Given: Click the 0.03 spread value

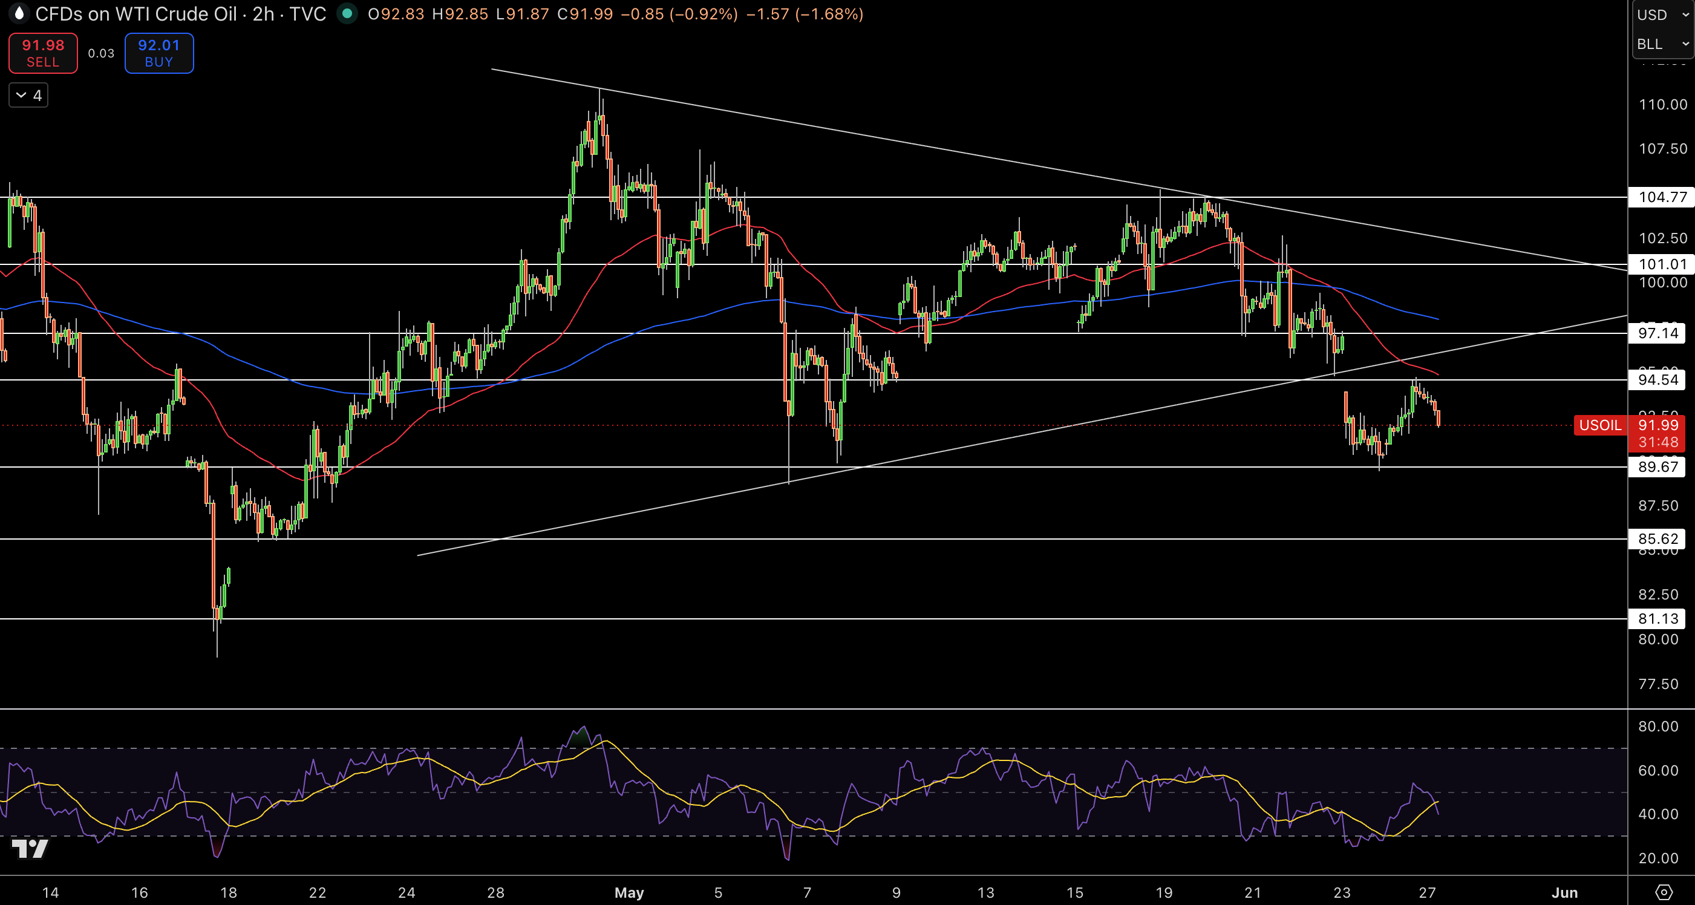Looking at the screenshot, I should (102, 53).
